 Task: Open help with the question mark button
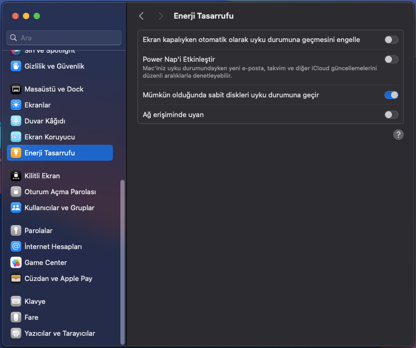coord(398,135)
